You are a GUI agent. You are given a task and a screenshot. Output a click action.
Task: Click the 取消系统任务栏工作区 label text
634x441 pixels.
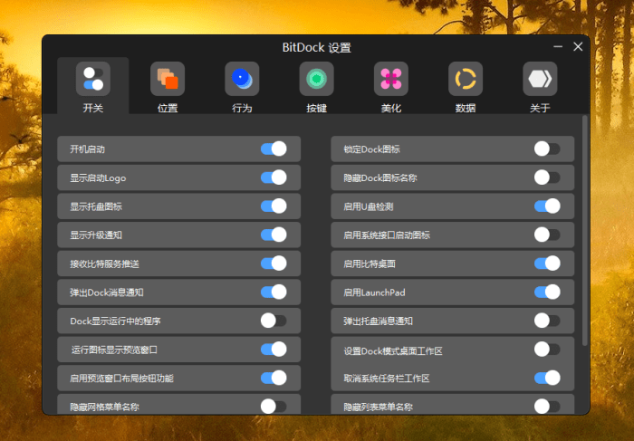pos(386,379)
